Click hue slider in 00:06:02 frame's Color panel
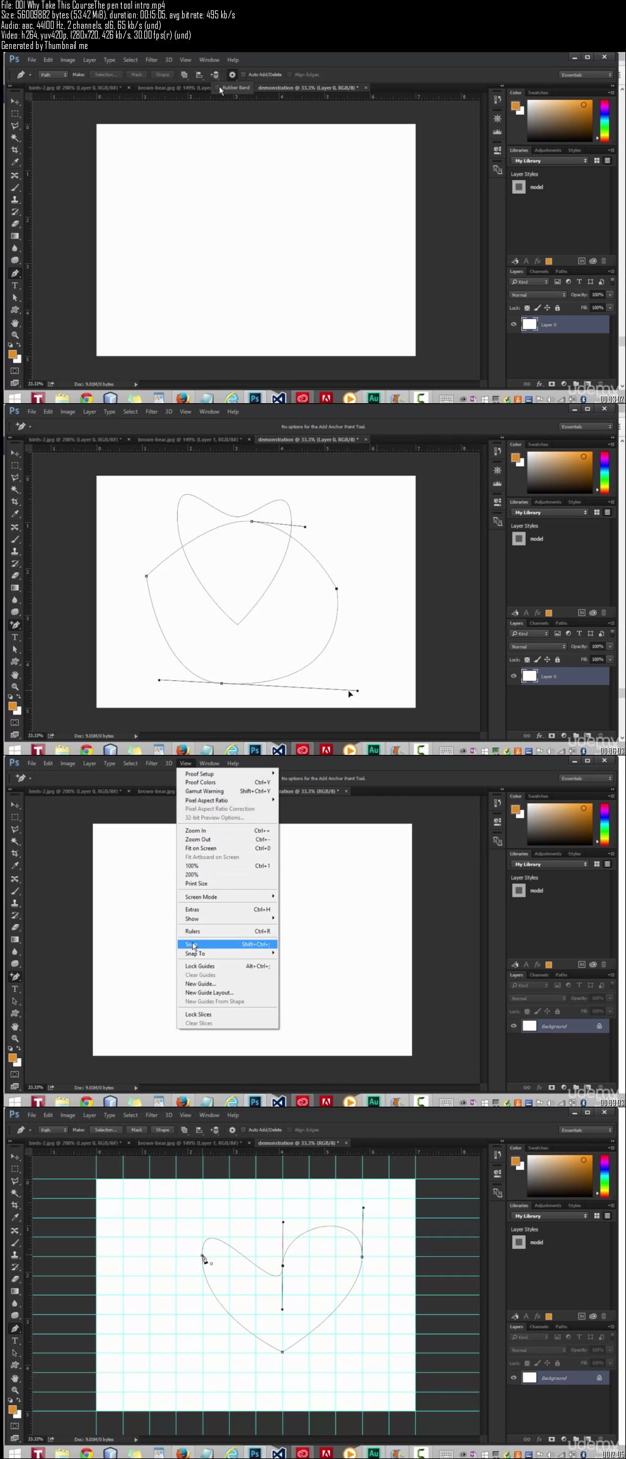Image resolution: width=626 pixels, height=1459 pixels. [x=605, y=472]
